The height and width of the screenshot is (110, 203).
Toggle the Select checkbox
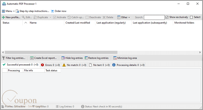tap(191, 17)
